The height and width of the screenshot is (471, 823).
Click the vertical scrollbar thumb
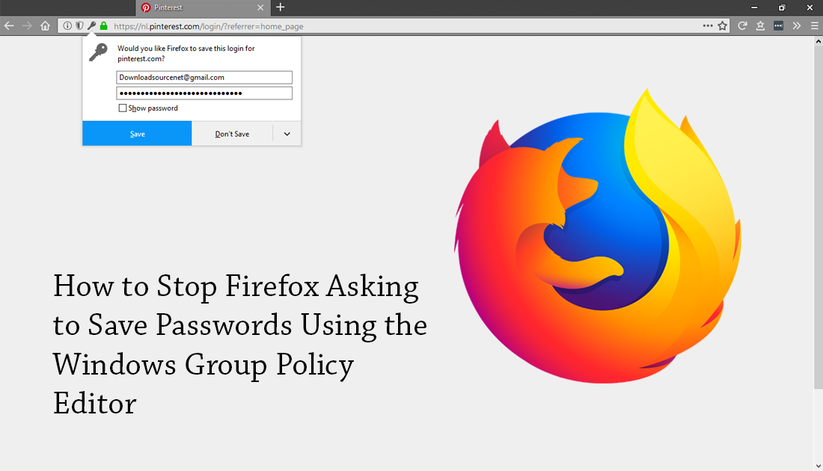(819, 218)
